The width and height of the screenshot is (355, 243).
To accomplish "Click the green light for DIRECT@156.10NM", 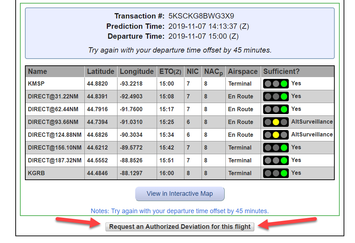I will click(284, 147).
